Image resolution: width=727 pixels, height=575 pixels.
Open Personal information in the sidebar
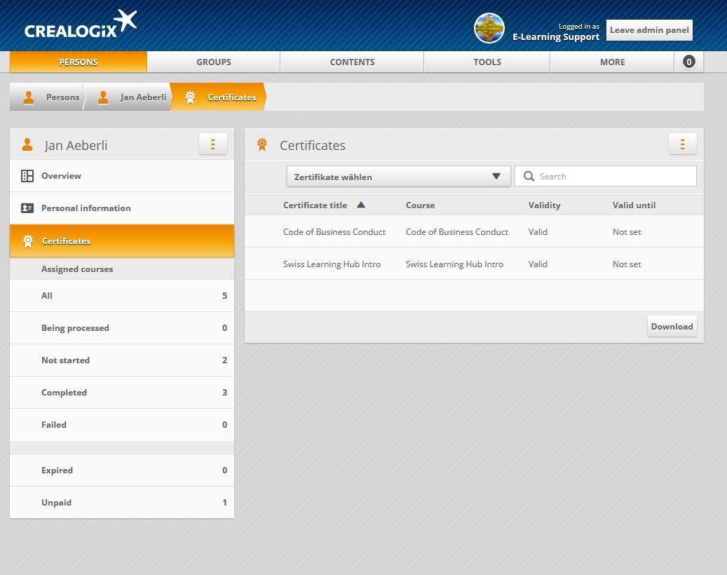click(x=122, y=208)
